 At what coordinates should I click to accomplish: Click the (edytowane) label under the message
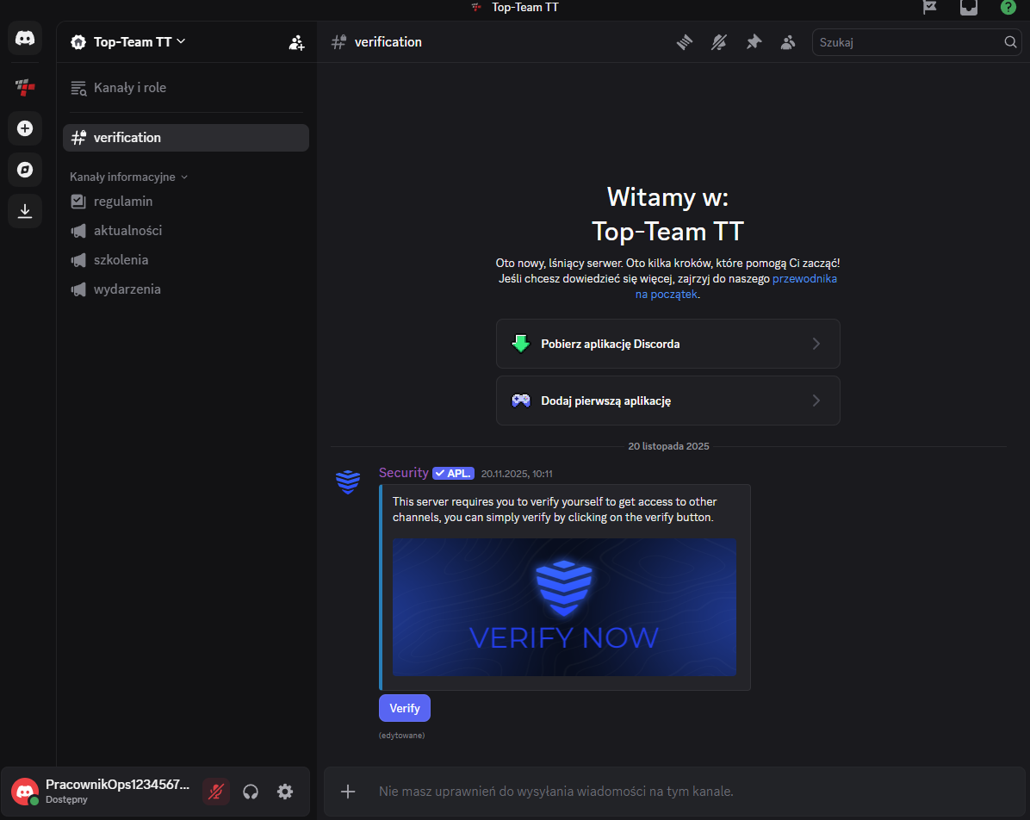[402, 736]
